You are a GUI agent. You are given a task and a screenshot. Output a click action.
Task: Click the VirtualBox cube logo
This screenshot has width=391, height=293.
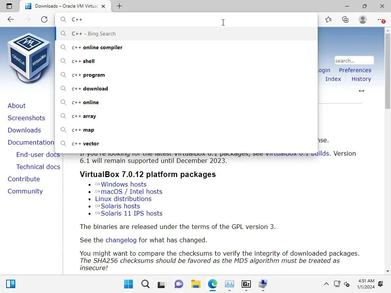(x=29, y=58)
